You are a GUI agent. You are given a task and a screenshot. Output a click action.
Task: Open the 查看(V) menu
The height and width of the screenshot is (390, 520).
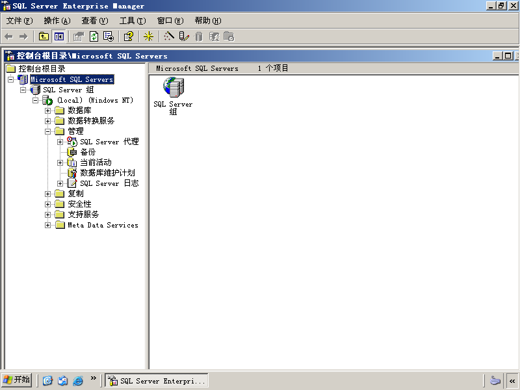(x=95, y=21)
